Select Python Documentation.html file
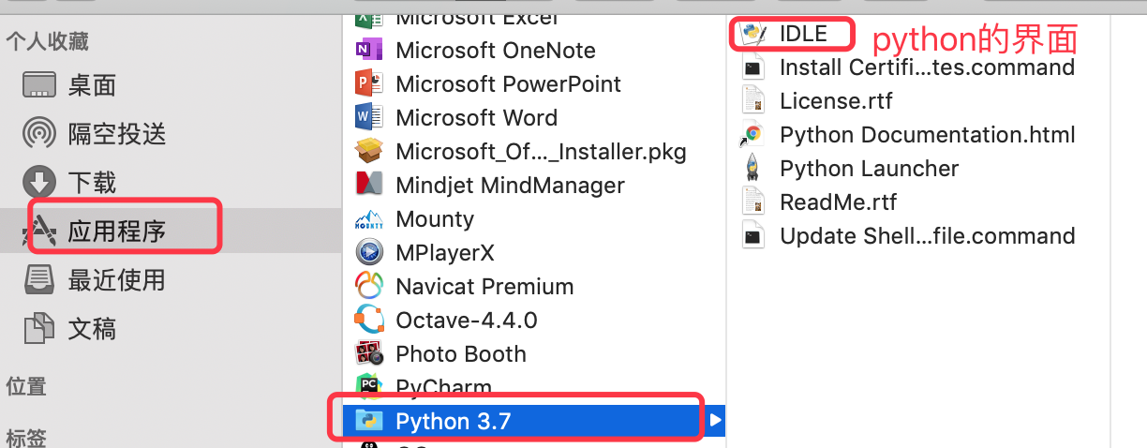 pyautogui.click(x=928, y=135)
